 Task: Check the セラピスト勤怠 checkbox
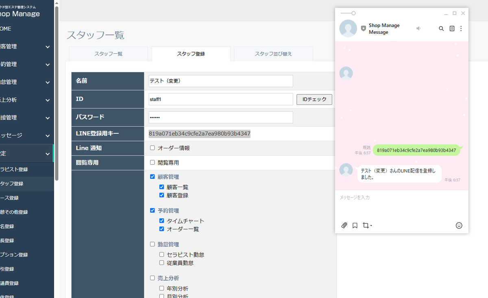click(161, 254)
